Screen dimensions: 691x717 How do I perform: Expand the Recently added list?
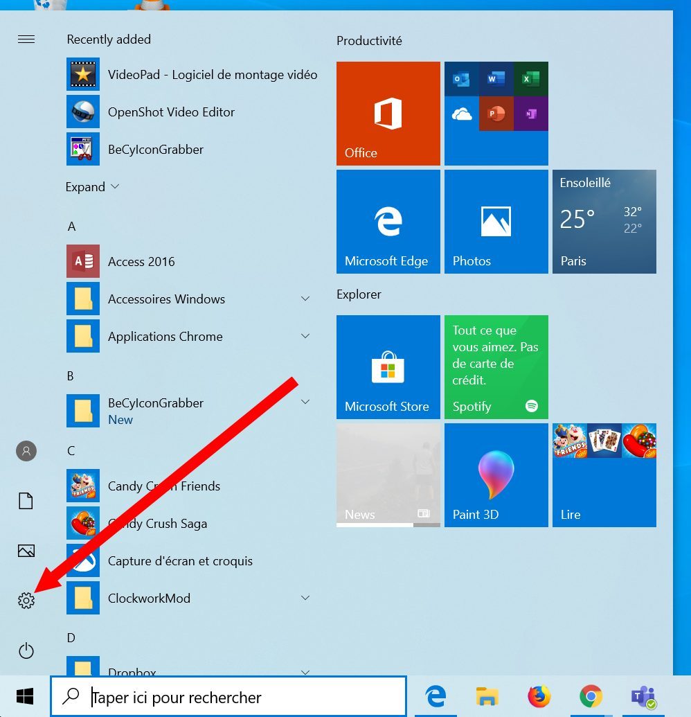(x=92, y=186)
